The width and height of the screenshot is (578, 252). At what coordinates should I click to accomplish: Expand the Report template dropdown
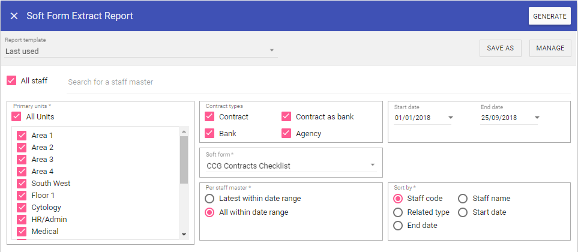[x=272, y=50]
